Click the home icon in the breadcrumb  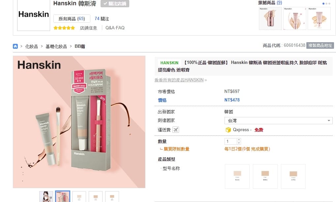15,46
